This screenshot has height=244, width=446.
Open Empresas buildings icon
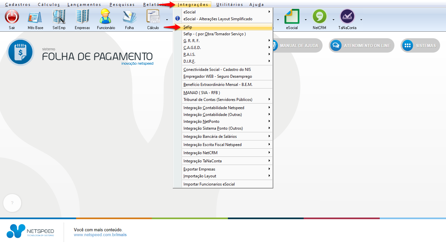[x=82, y=17]
